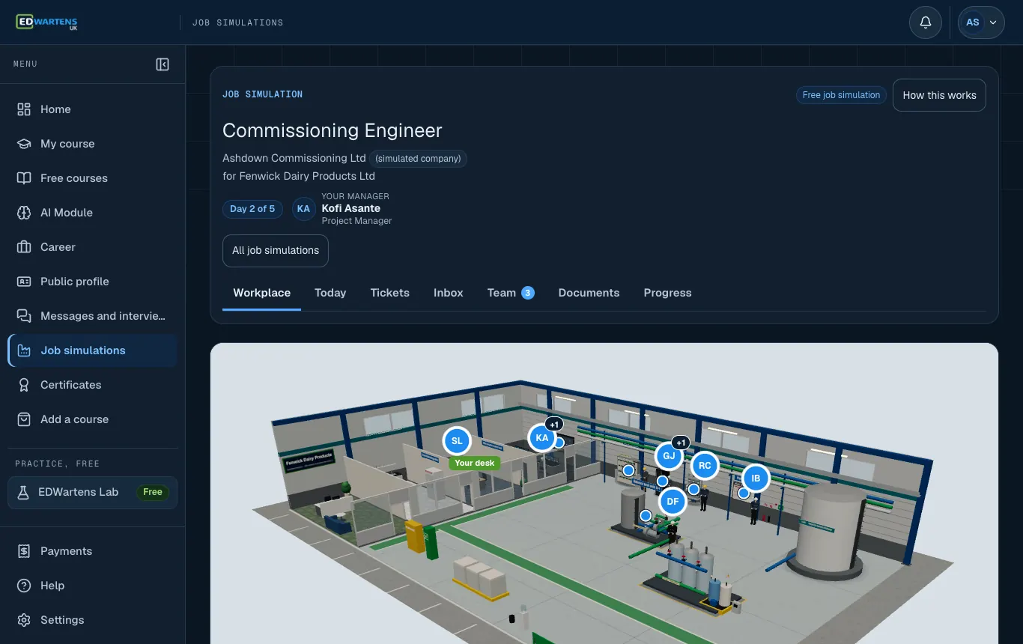Click the Add a course bag icon

[x=24, y=419]
